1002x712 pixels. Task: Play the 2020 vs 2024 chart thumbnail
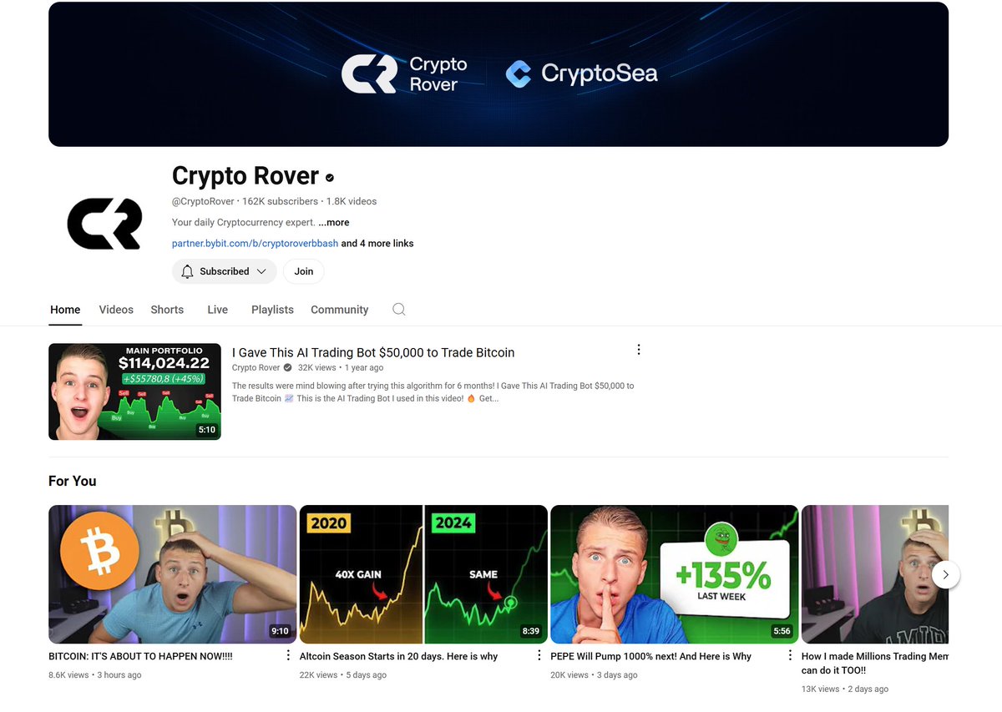point(423,574)
